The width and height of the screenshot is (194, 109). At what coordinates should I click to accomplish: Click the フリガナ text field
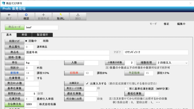coord(156,52)
